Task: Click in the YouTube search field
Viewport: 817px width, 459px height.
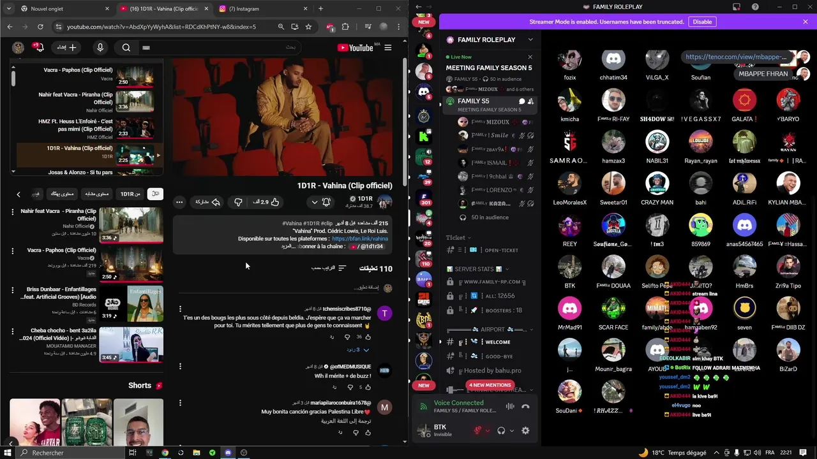Action: point(218,48)
